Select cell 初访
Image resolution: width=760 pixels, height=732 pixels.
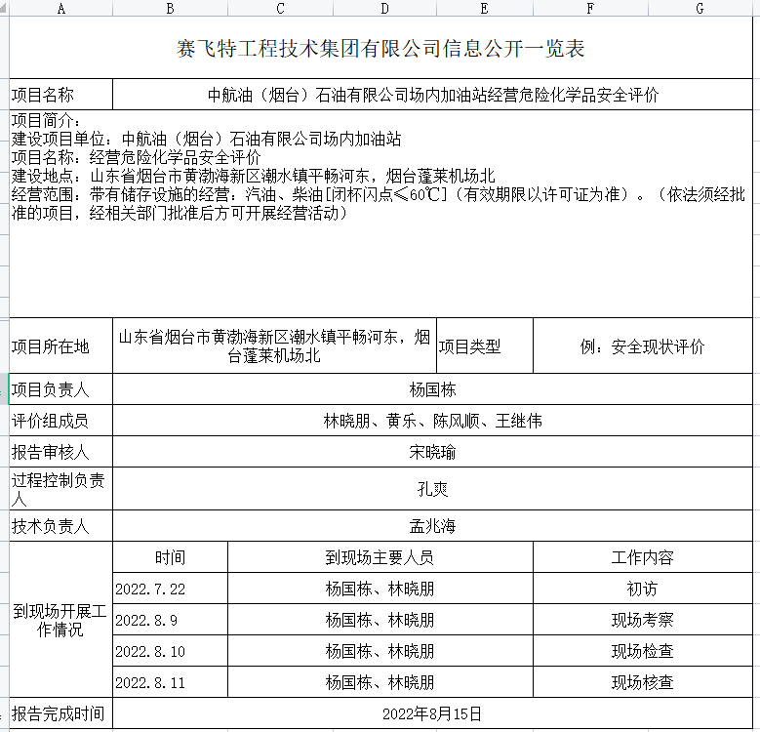tap(643, 588)
